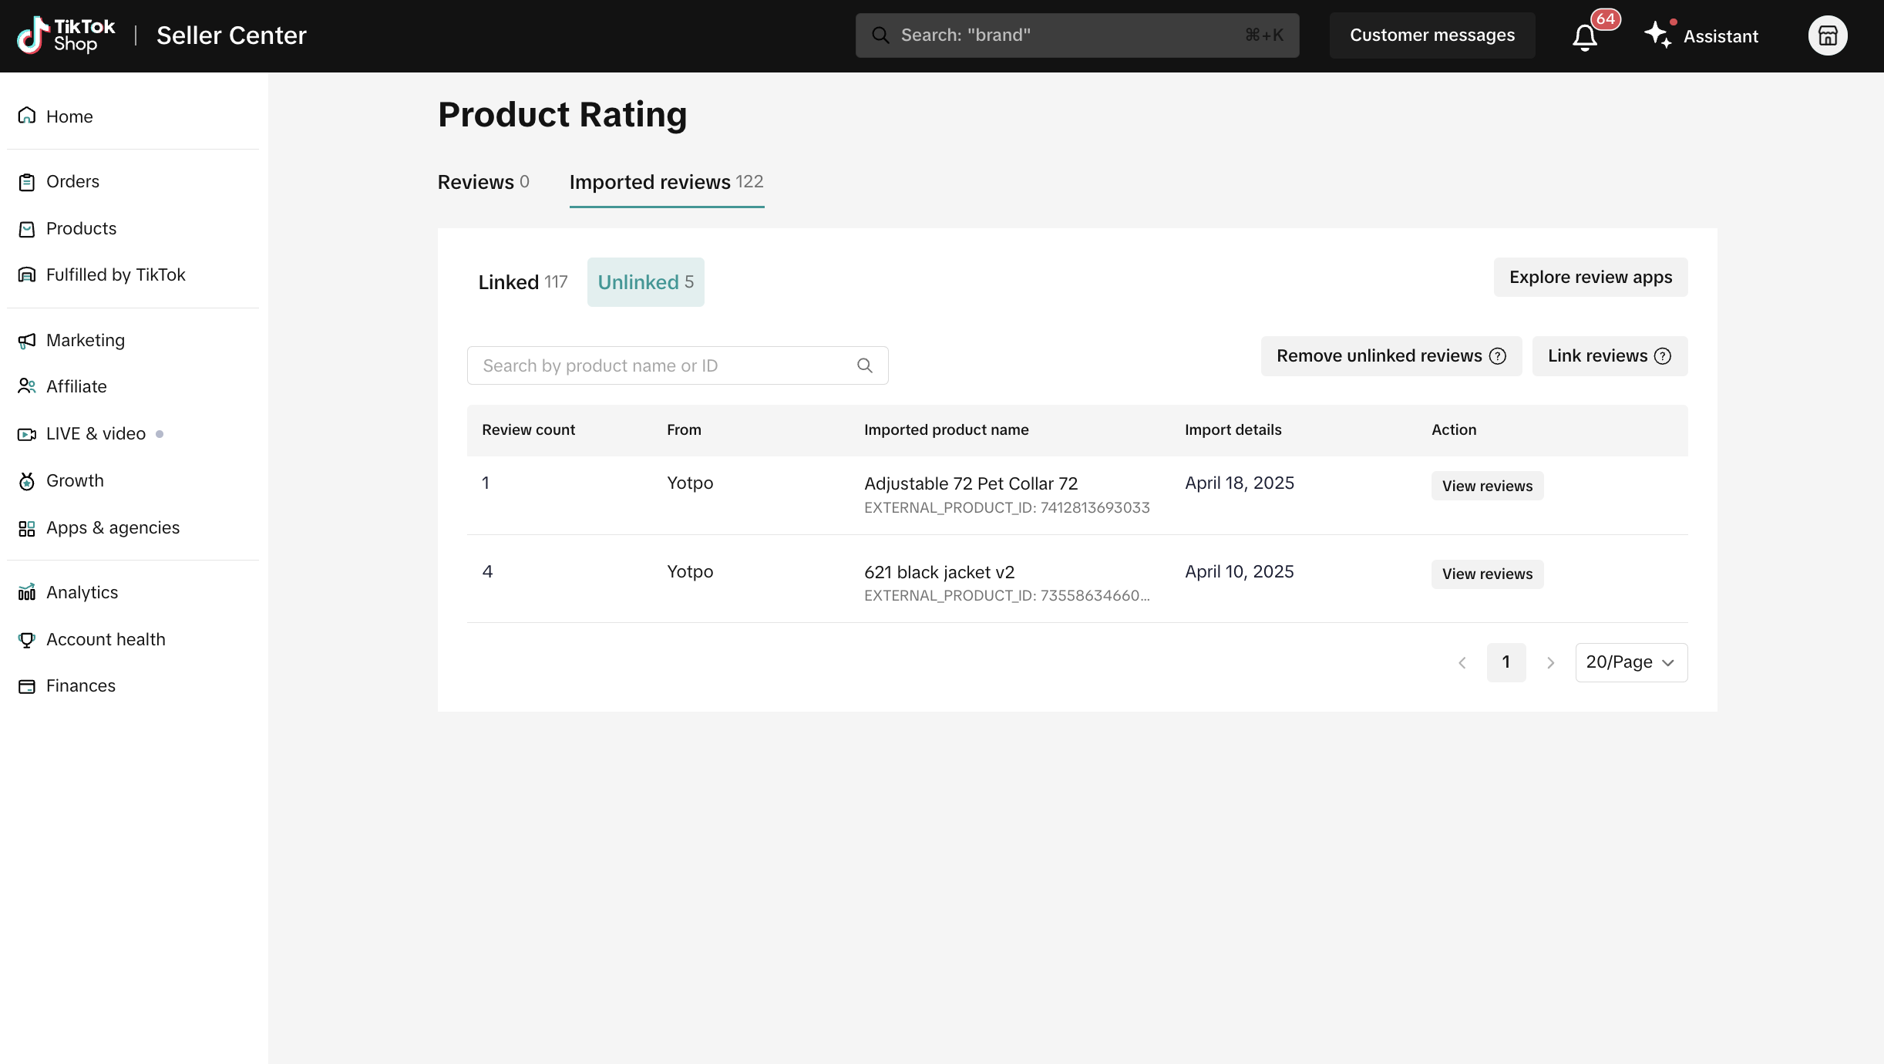The image size is (1884, 1064).
Task: Open Analytics from the sidebar
Action: click(x=82, y=592)
